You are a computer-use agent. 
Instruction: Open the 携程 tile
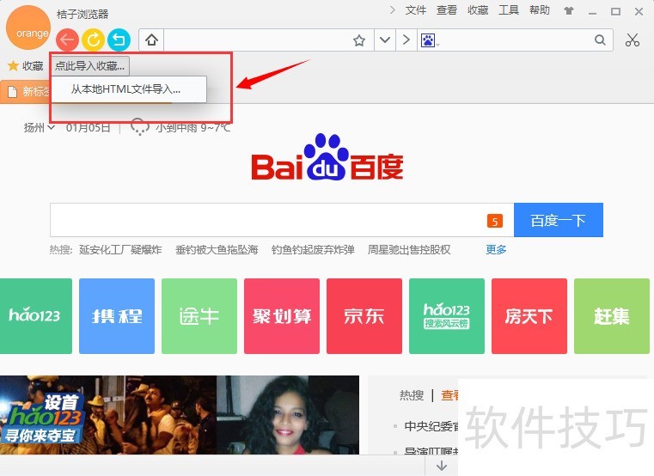(117, 316)
